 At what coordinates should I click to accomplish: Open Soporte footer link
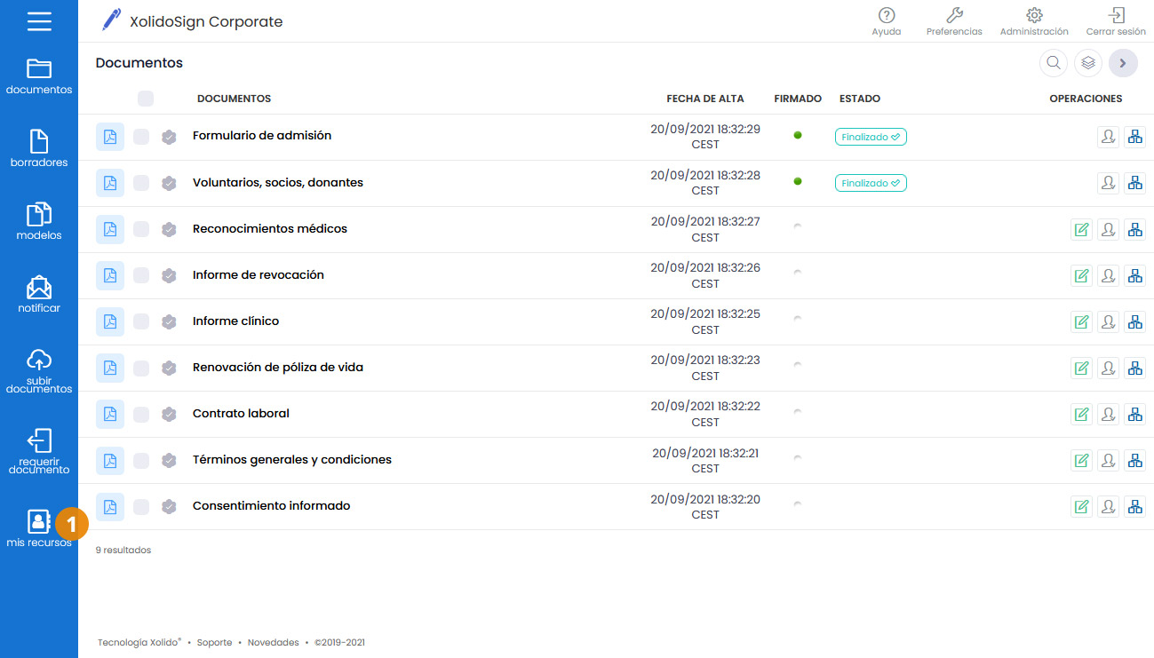coord(214,643)
